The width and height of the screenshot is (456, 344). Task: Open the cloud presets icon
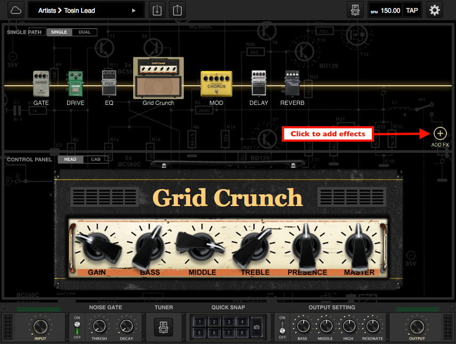[x=16, y=10]
